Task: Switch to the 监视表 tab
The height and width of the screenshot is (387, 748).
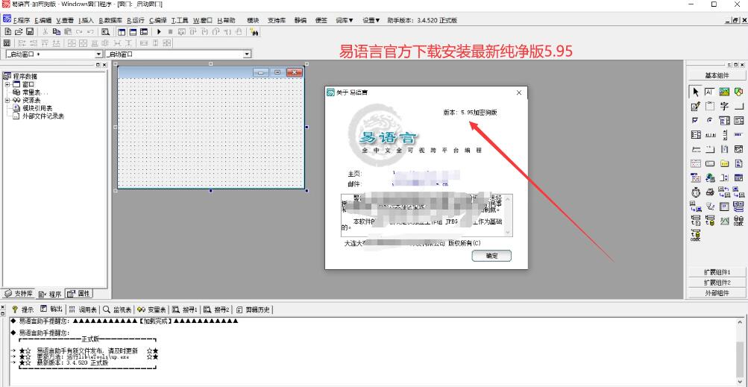Action: point(117,309)
